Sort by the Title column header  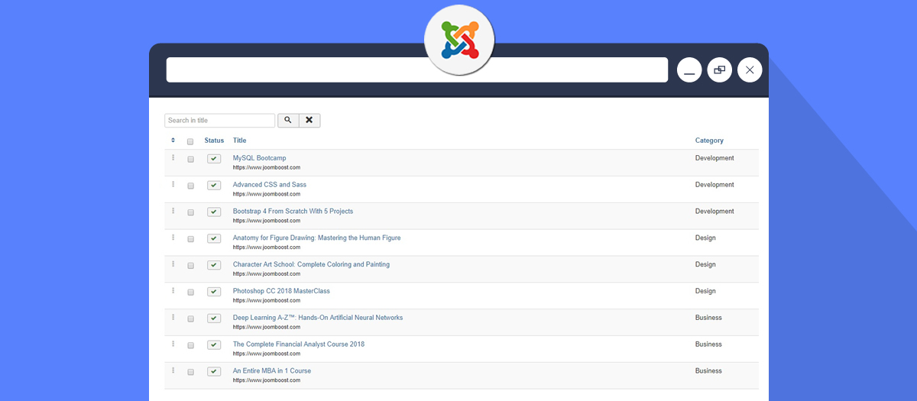click(x=239, y=141)
